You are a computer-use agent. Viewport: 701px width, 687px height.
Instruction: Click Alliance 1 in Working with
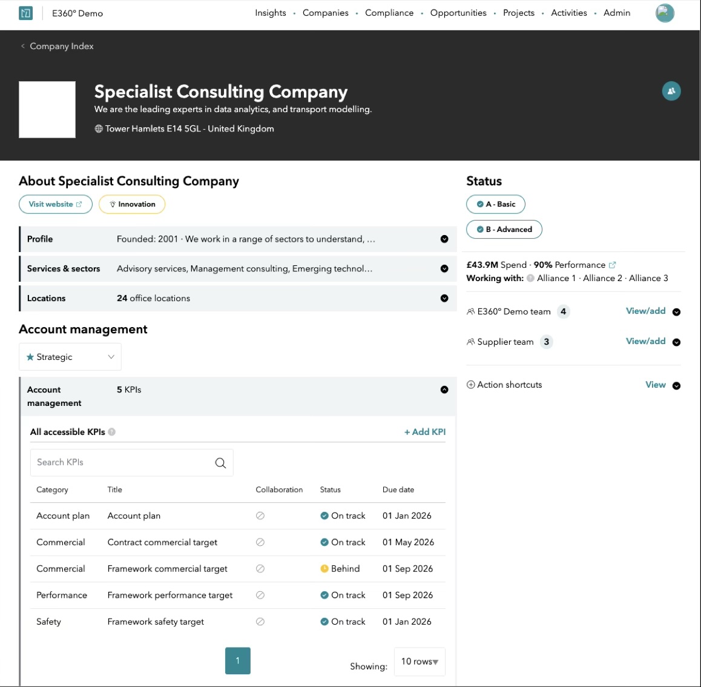click(x=556, y=278)
